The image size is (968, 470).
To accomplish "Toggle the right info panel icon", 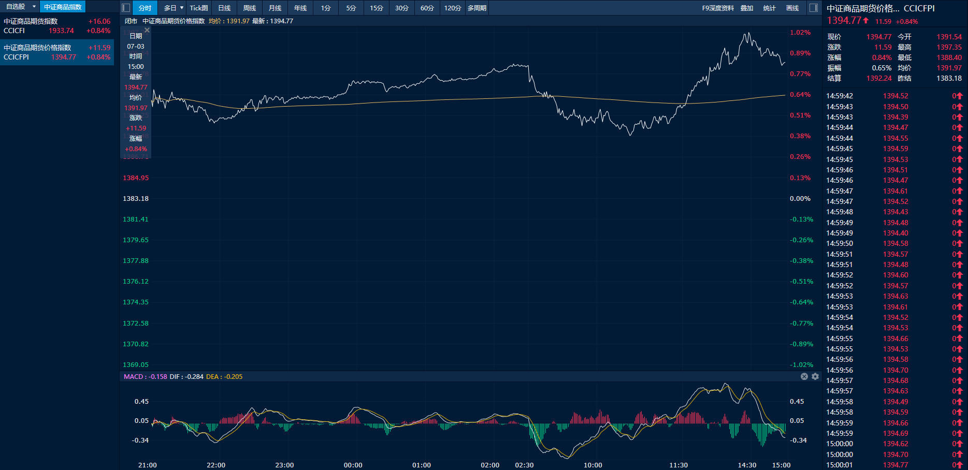I will click(x=814, y=8).
